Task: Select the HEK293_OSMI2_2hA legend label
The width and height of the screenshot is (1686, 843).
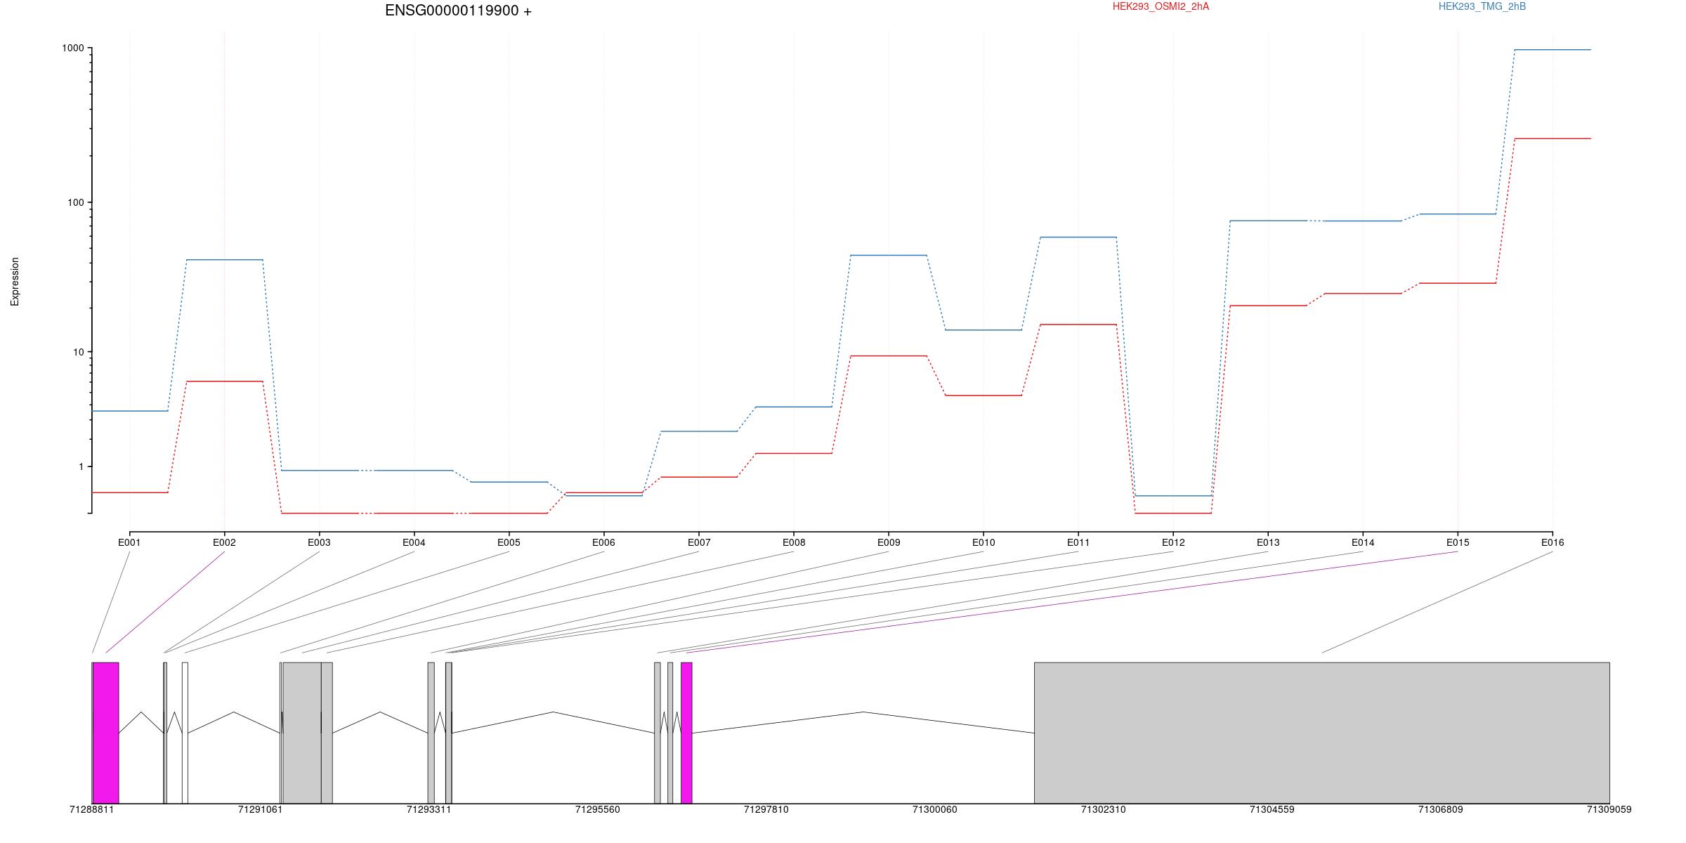Action: tap(1161, 6)
